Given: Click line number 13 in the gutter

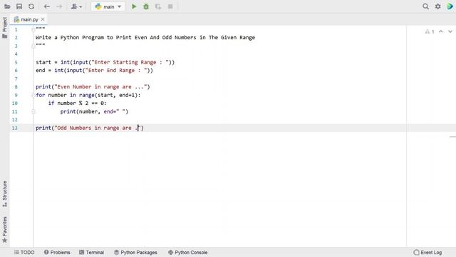Looking at the screenshot, I should click(x=14, y=128).
